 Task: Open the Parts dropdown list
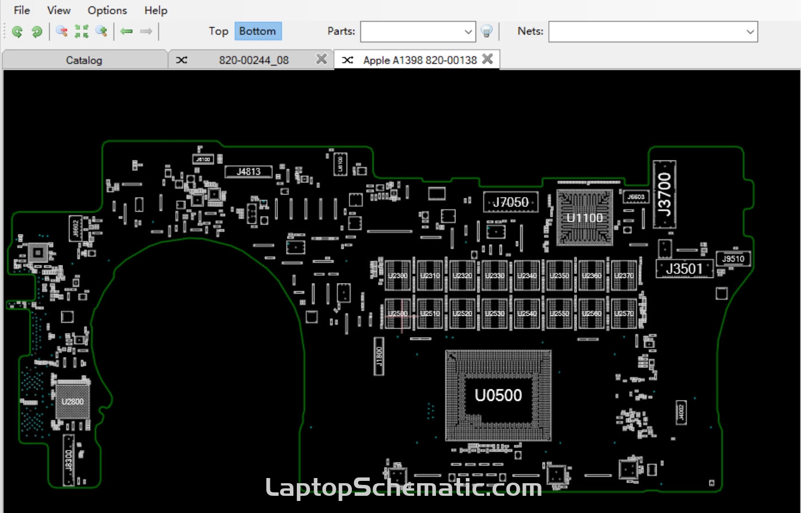[468, 32]
